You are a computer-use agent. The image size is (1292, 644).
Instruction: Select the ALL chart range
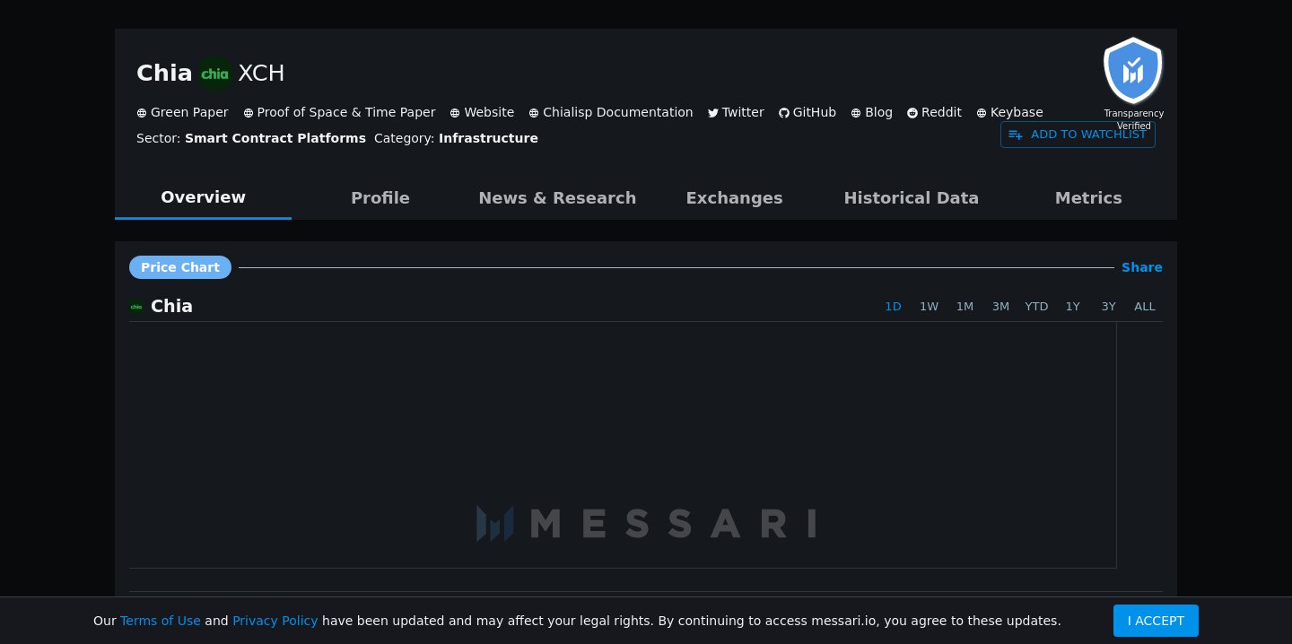point(1145,307)
